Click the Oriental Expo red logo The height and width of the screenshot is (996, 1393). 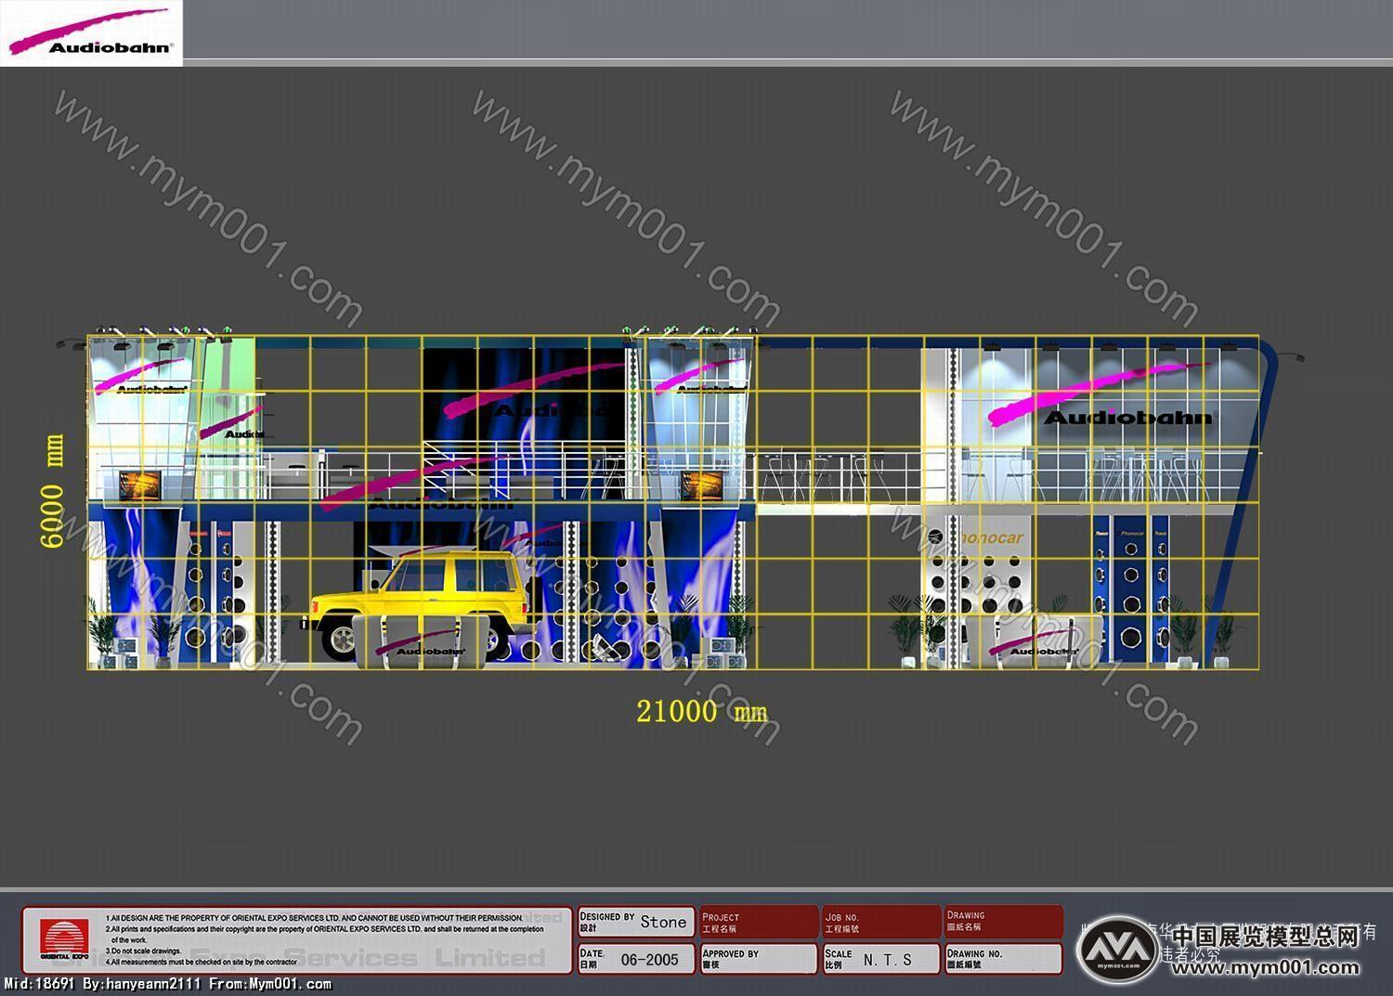[64, 939]
